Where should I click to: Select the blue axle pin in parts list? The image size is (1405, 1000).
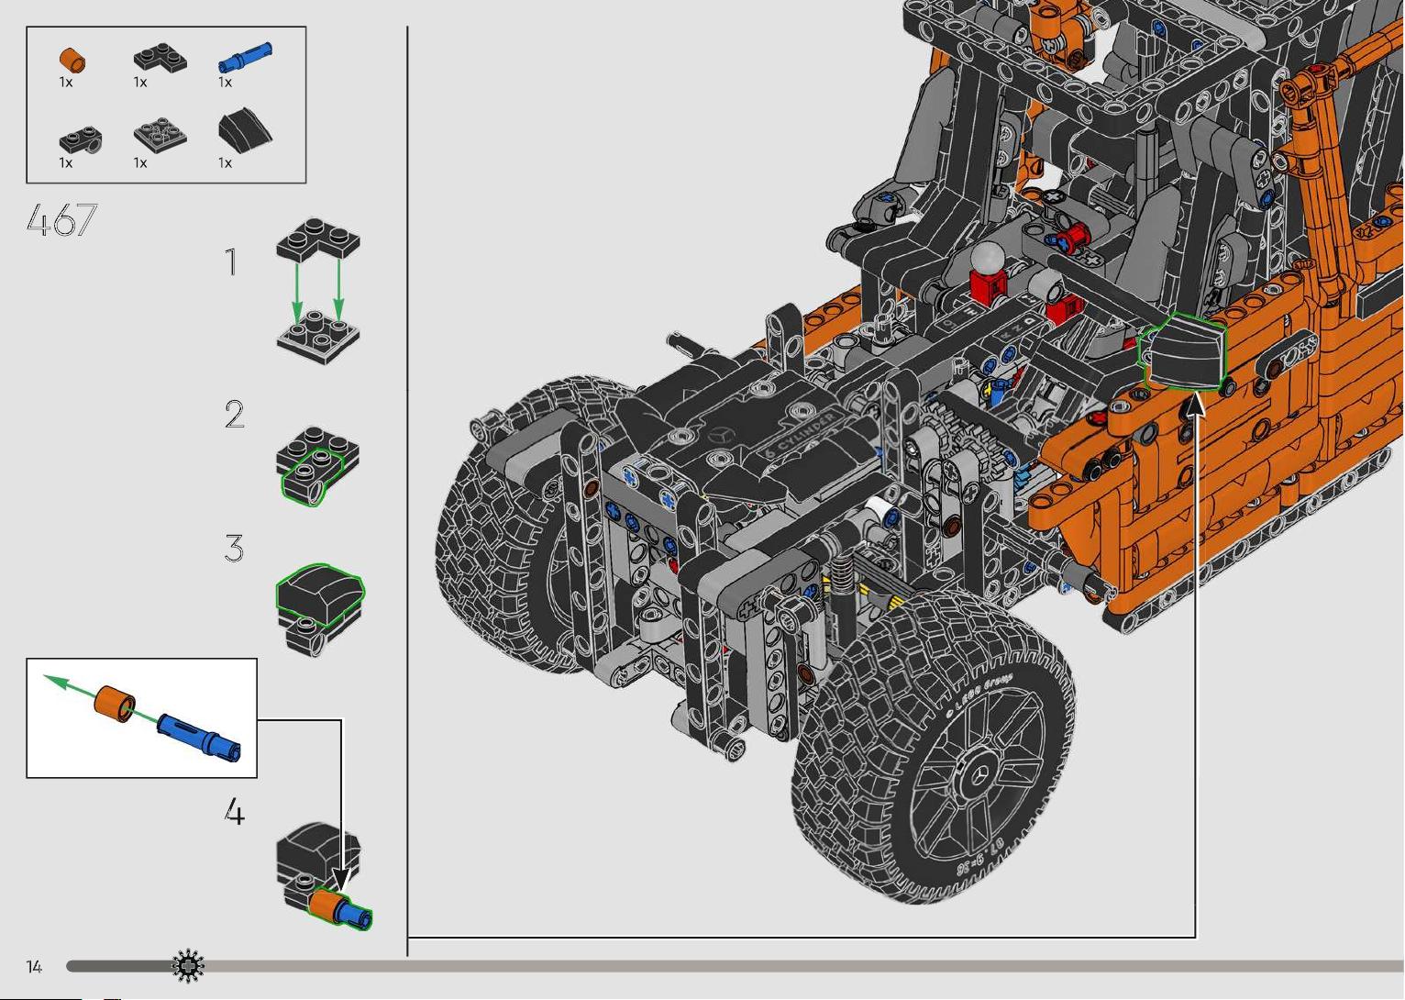245,57
